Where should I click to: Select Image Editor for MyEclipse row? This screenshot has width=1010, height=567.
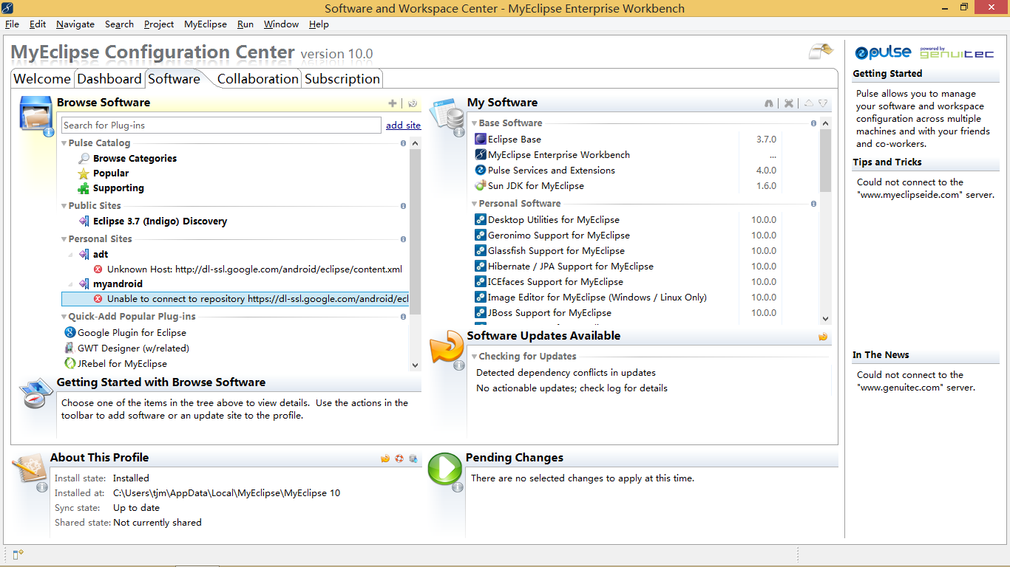pos(597,298)
